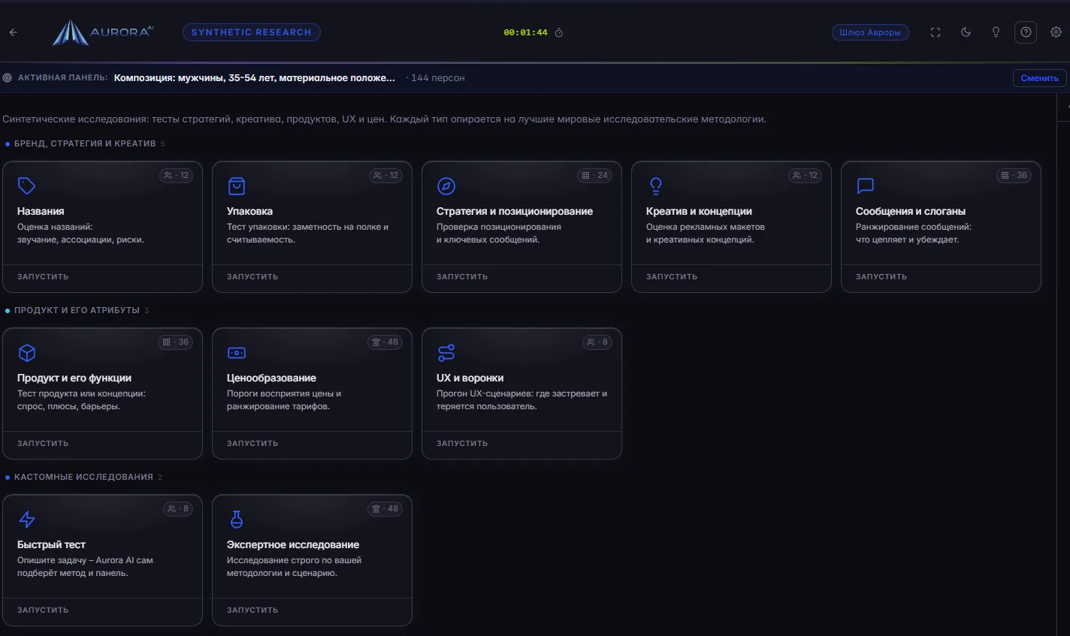Click the Композиция panel name text
The width and height of the screenshot is (1070, 636).
[x=254, y=78]
